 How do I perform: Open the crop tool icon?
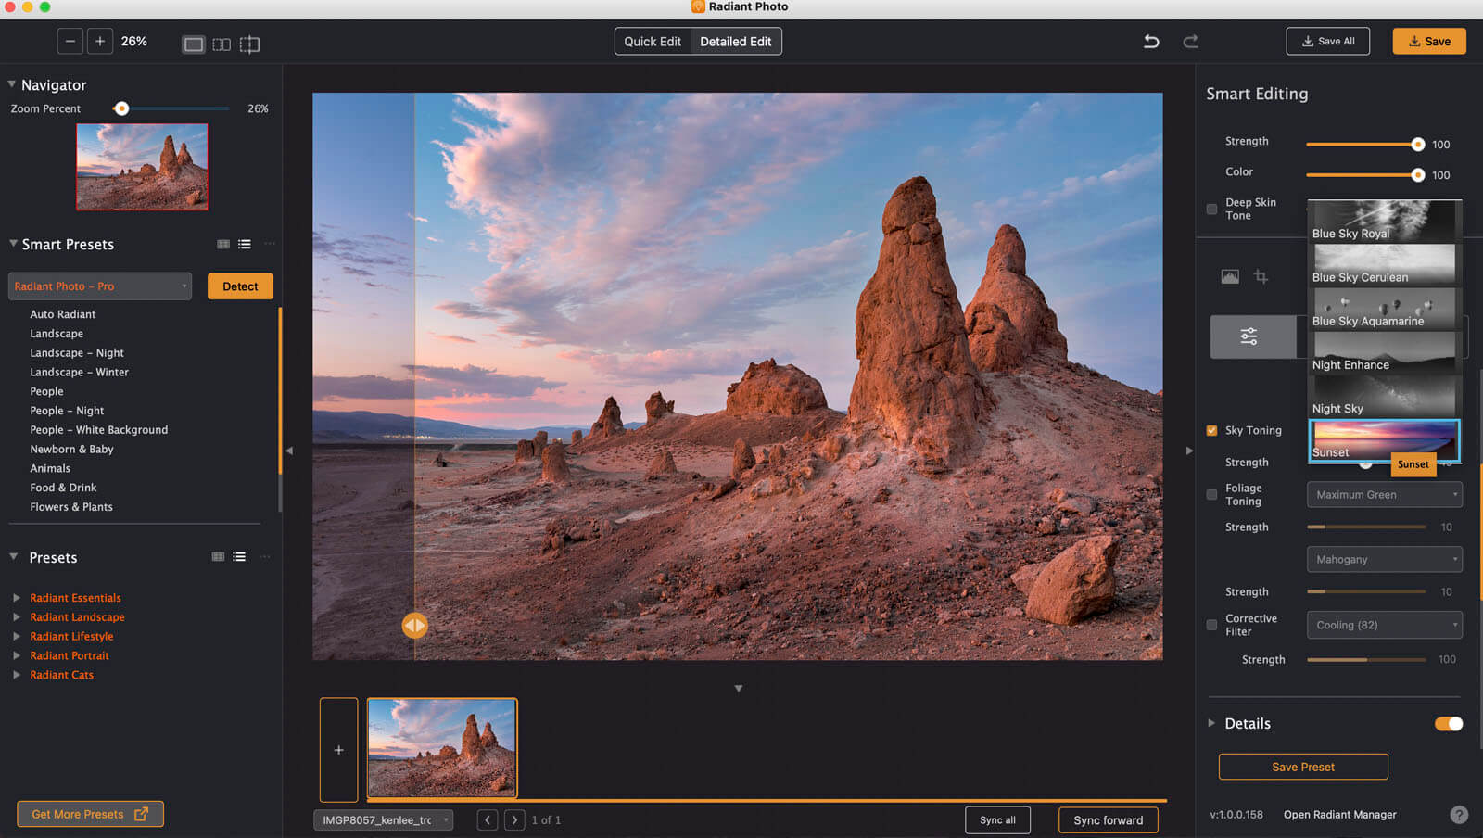point(1261,276)
